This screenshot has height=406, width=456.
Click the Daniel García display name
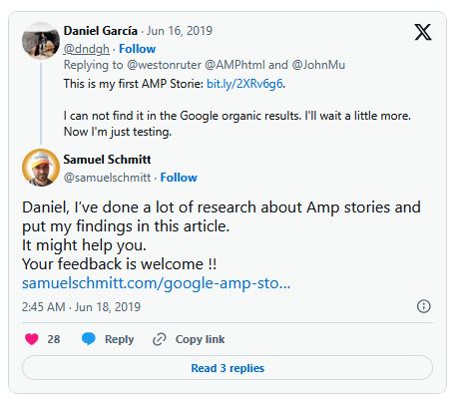101,31
